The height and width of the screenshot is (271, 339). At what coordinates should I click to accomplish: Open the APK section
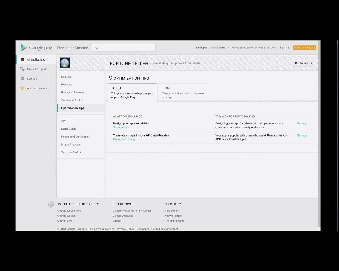(64, 121)
